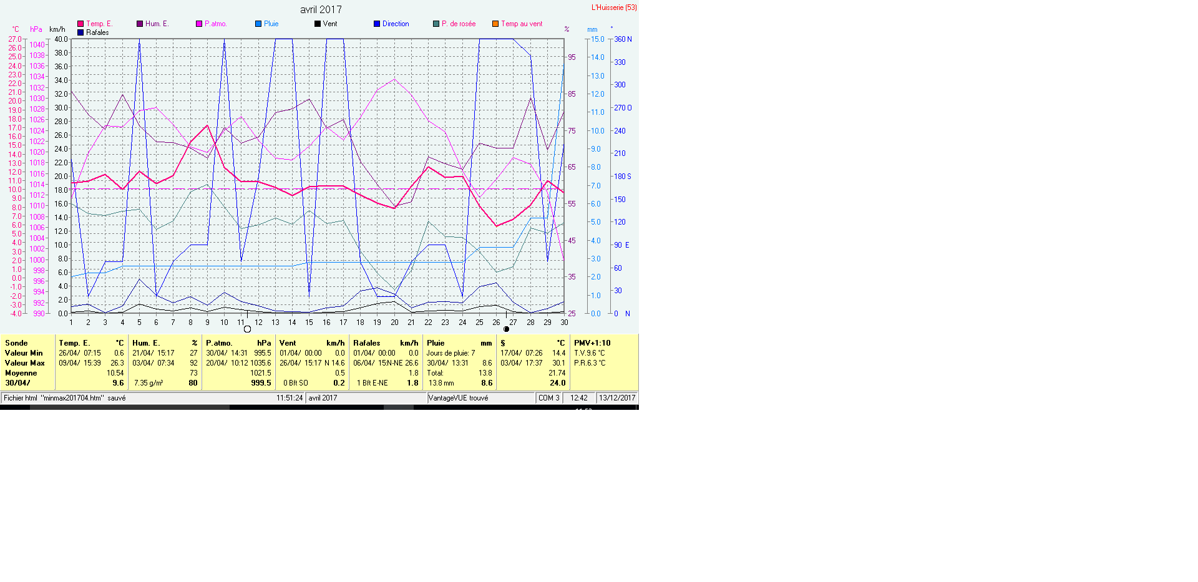Click the 'PMV+1:10' column header
1198x582 pixels.
tap(592, 343)
